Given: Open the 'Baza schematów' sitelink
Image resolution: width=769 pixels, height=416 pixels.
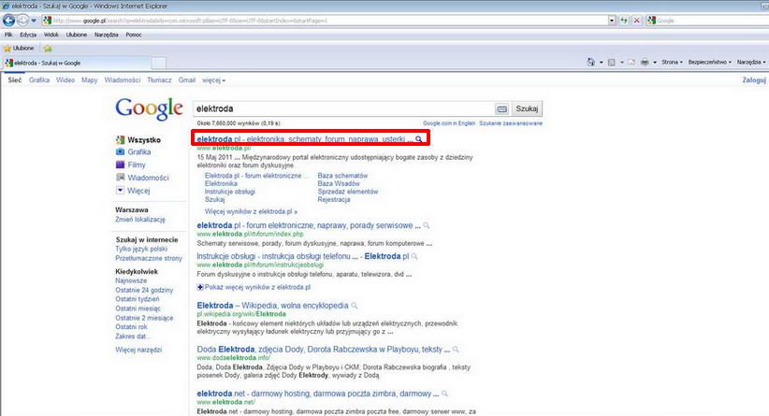Looking at the screenshot, I should [342, 176].
